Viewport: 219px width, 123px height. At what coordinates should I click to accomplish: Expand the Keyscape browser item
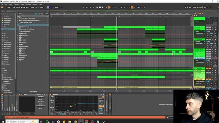point(18,42)
